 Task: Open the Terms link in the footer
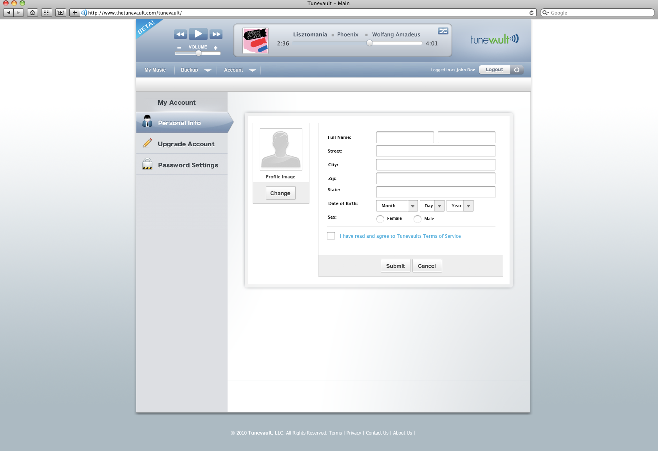point(335,433)
